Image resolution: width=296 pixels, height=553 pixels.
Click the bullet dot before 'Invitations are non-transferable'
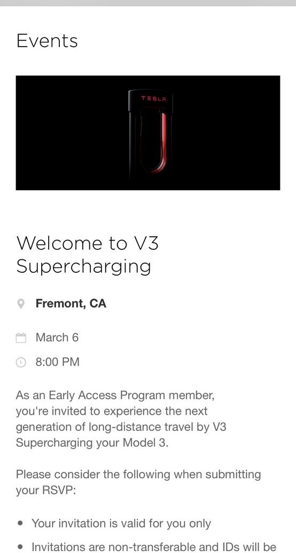coord(20,547)
